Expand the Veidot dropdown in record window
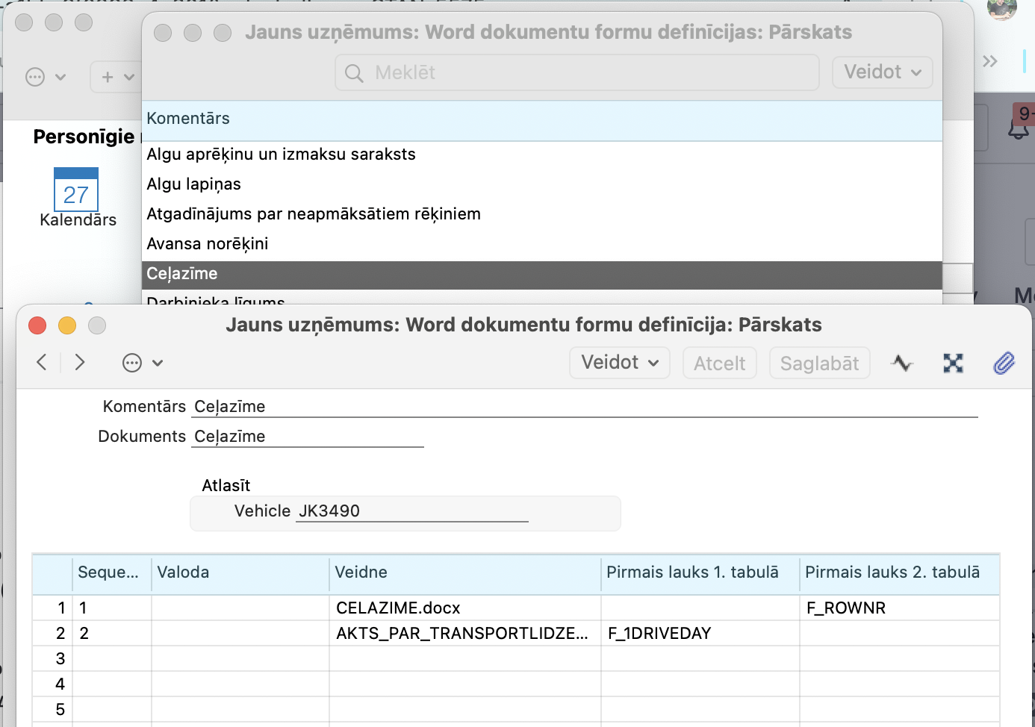 point(619,363)
